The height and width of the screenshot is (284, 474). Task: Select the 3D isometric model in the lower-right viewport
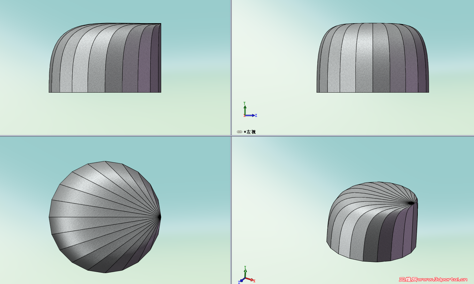(x=372, y=222)
